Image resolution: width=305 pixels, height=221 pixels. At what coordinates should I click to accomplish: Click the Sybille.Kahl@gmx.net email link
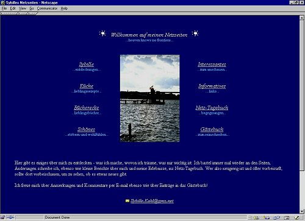pos(152,201)
